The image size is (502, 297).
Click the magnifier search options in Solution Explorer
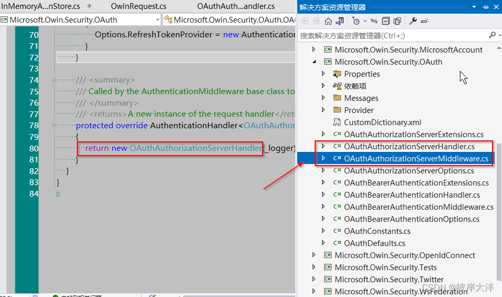493,35
